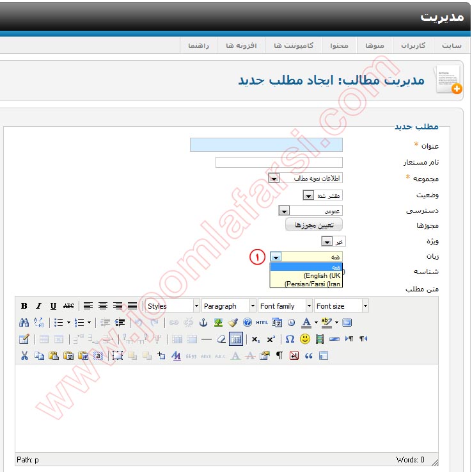Insert predefined template content icon
This screenshot has height=472, width=472.
coord(324,355)
